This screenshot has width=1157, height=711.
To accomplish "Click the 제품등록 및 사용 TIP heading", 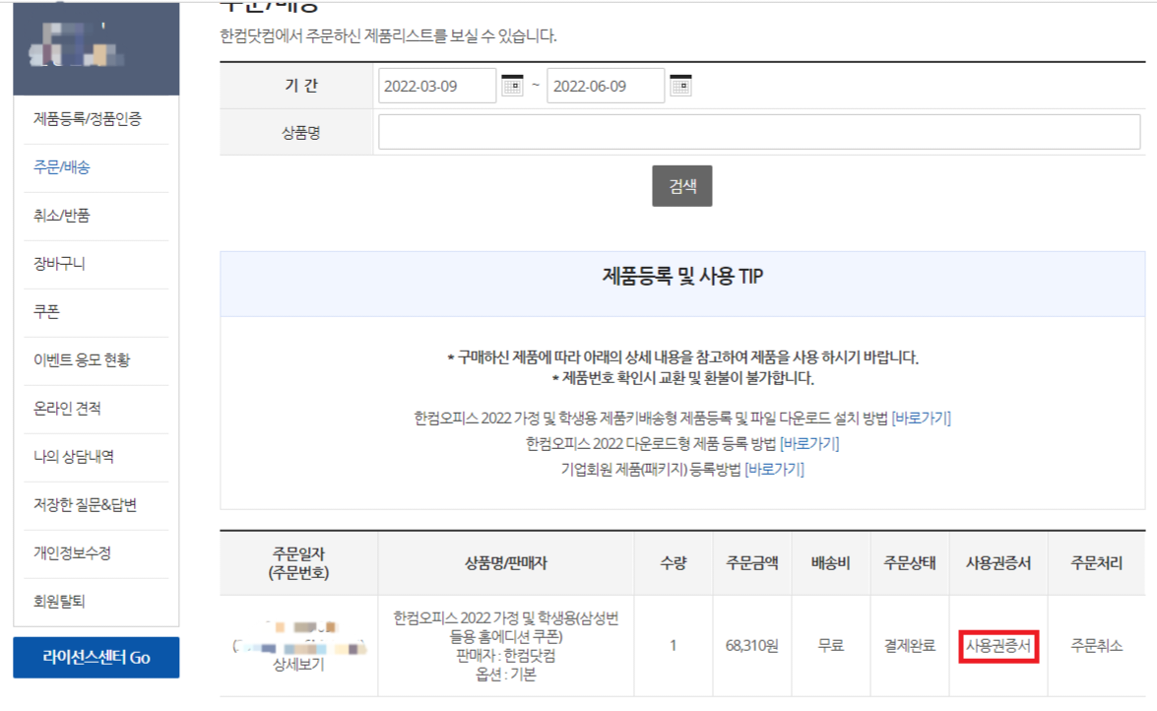I will coord(682,276).
